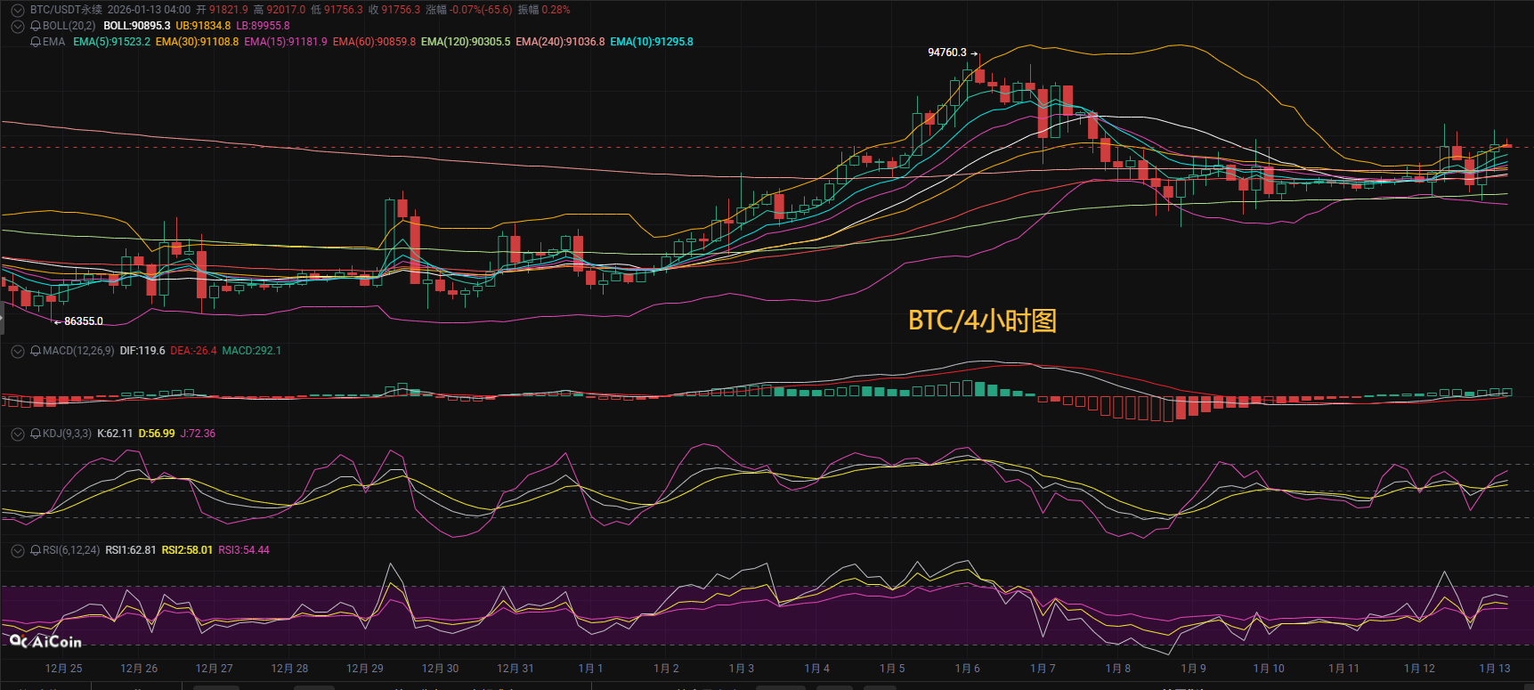Collapse the RSI indicator panel chevron
1534x690 pixels.
[17, 550]
